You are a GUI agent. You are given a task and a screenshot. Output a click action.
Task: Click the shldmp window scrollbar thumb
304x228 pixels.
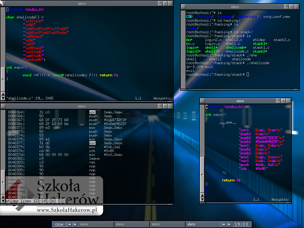click(x=3, y=182)
